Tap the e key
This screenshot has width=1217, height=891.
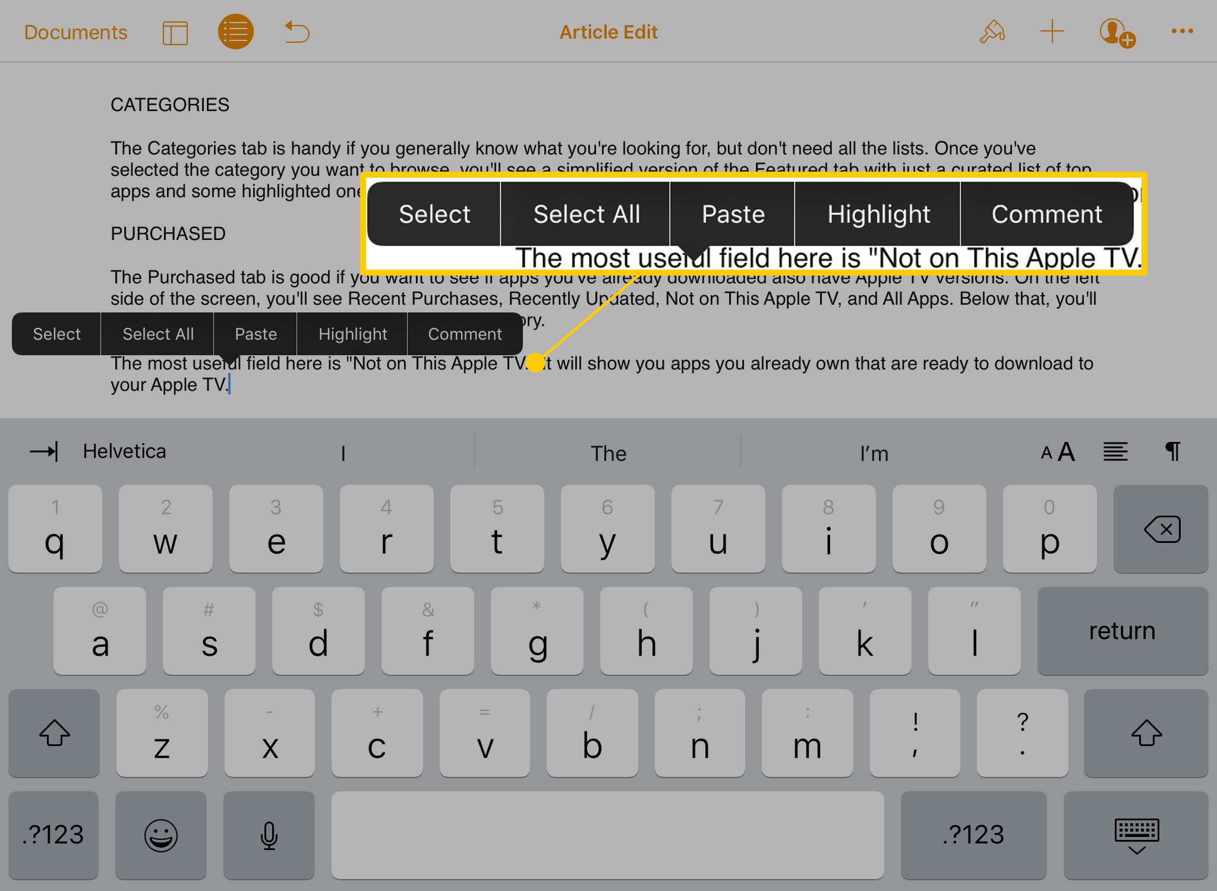pyautogui.click(x=276, y=529)
